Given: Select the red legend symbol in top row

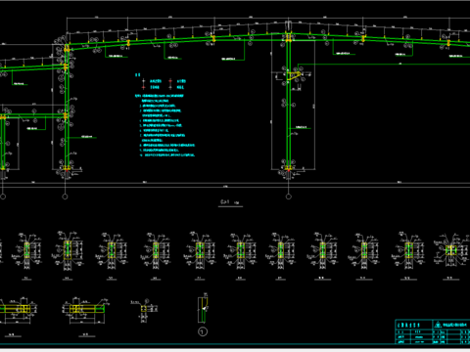Looking at the screenshot, I should tap(170, 81).
